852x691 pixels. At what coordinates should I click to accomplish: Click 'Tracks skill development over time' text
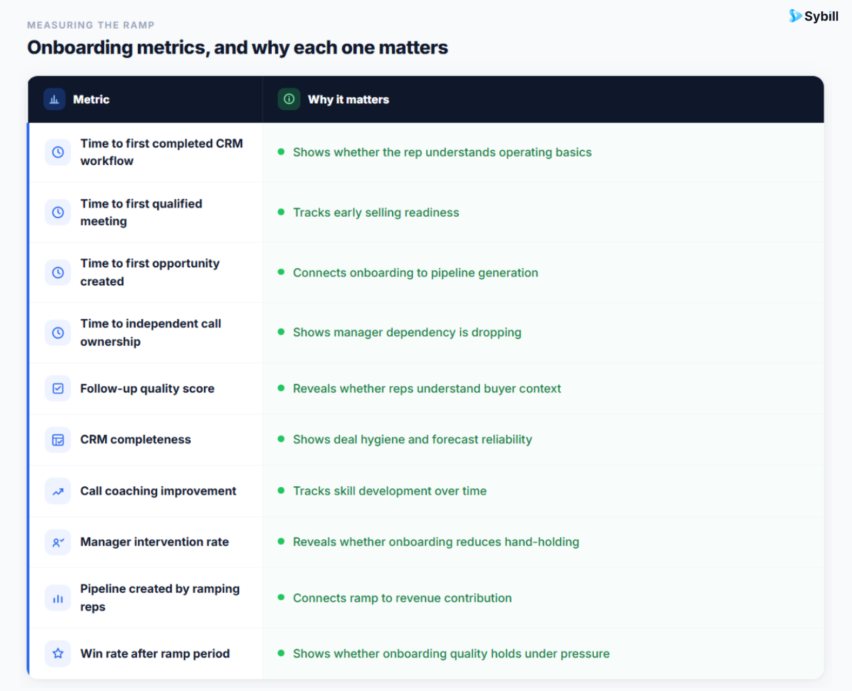coord(390,491)
